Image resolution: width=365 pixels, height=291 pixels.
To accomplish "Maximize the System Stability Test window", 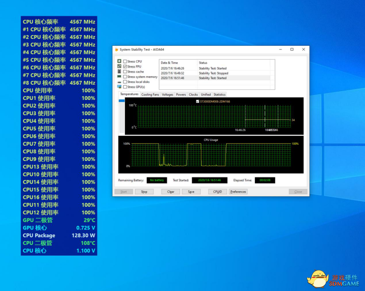I will (x=292, y=49).
